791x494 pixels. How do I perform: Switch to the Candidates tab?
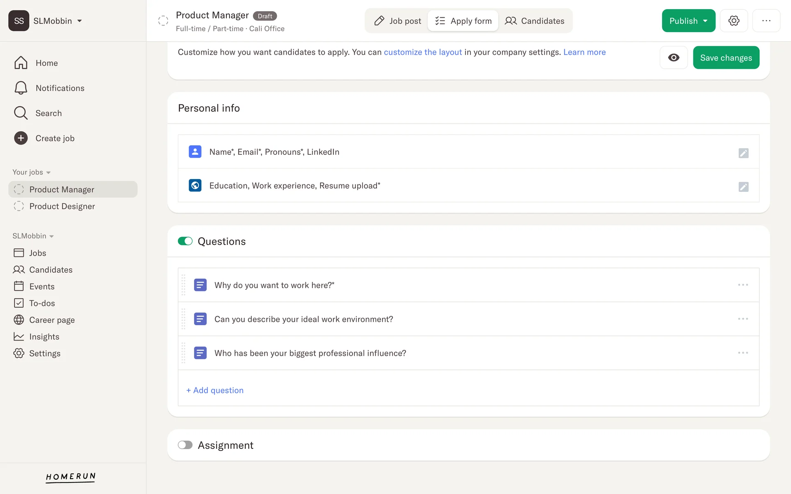point(535,21)
